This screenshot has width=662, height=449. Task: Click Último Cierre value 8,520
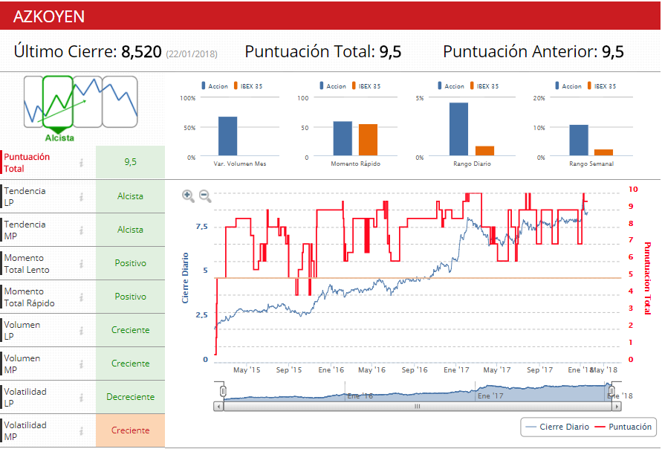coord(141,51)
